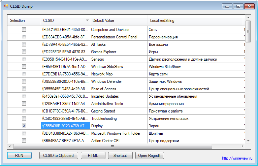Click the horizontal scrollbar right arrow

click(243, 146)
